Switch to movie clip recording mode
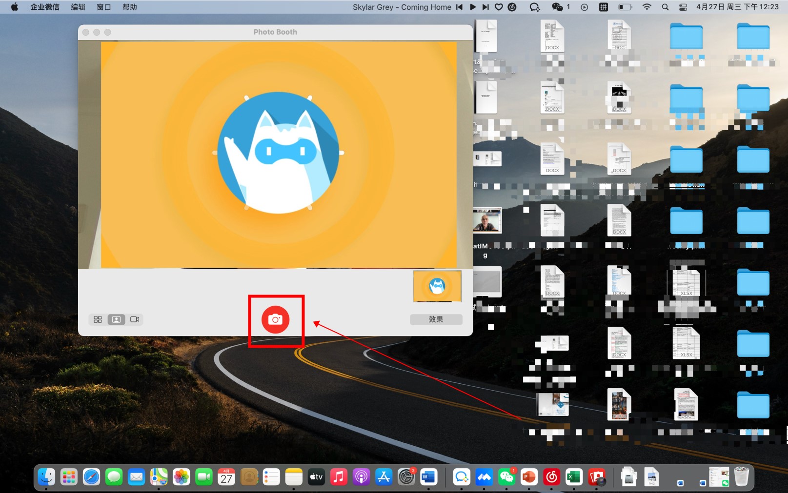The height and width of the screenshot is (493, 788). [x=135, y=319]
